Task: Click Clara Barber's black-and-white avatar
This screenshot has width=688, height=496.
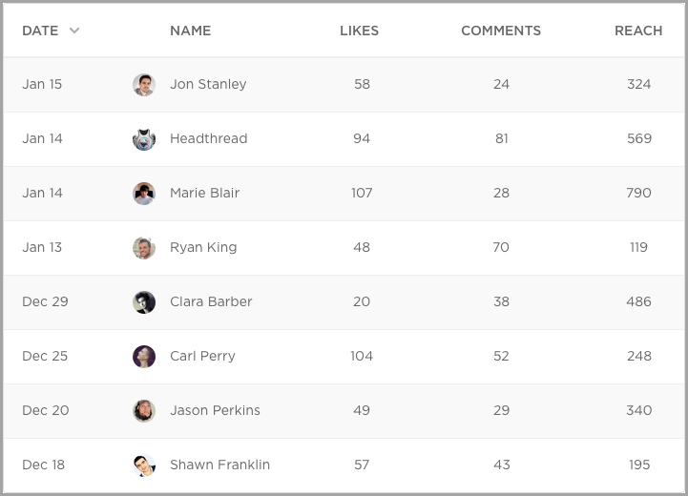Action: tap(144, 301)
